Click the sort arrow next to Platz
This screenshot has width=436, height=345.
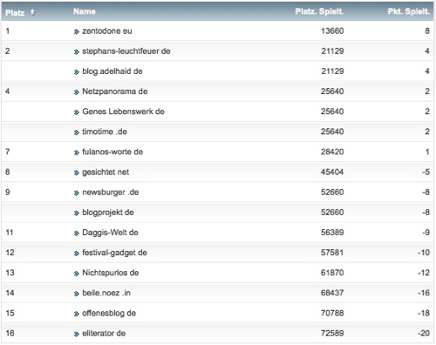32,12
